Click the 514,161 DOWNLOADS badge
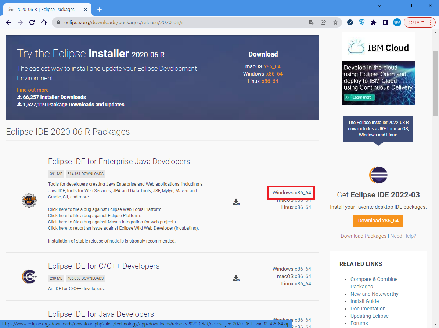This screenshot has width=439, height=328. 85,174
